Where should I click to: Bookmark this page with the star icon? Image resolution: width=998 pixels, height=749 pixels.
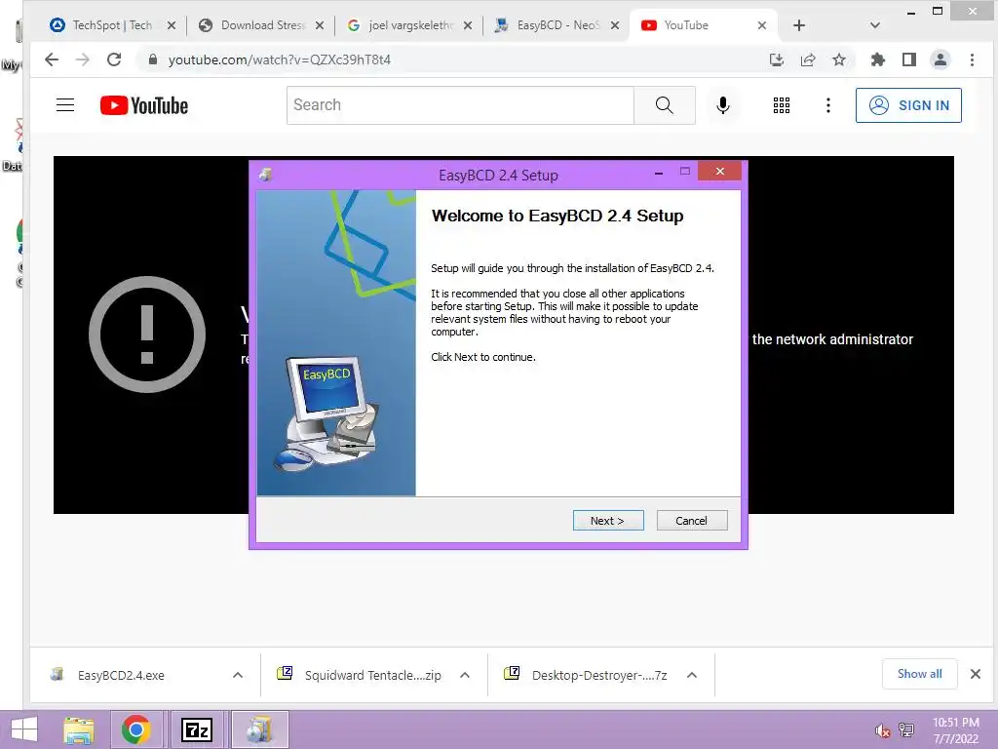[x=839, y=59]
